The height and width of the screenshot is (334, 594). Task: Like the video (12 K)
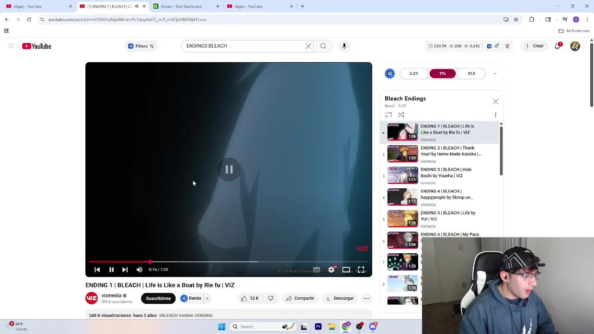point(250,298)
